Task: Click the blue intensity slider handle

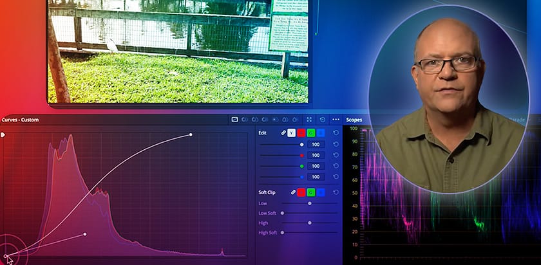Action: tap(302, 177)
